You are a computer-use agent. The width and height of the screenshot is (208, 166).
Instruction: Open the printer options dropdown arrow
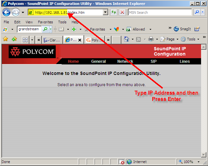(x=157, y=39)
